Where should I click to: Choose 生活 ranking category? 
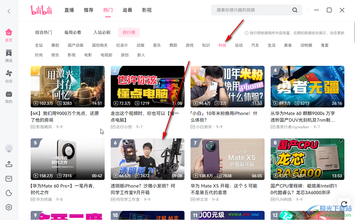272,45
